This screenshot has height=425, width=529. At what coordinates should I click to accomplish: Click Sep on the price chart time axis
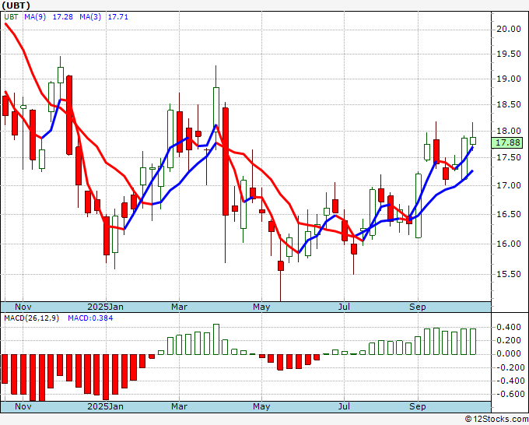click(x=417, y=307)
